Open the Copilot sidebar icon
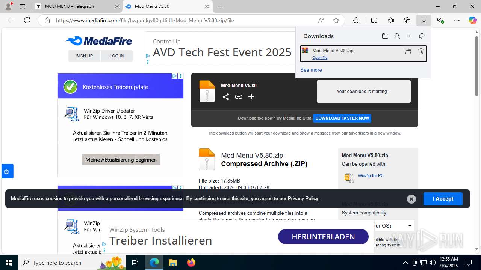This screenshot has width=481, height=270. pos(473,20)
